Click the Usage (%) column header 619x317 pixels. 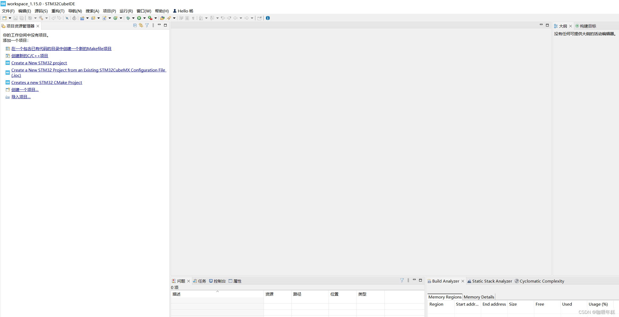point(600,304)
